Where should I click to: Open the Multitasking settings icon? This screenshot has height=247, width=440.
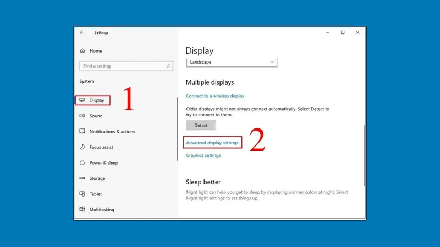pos(82,210)
